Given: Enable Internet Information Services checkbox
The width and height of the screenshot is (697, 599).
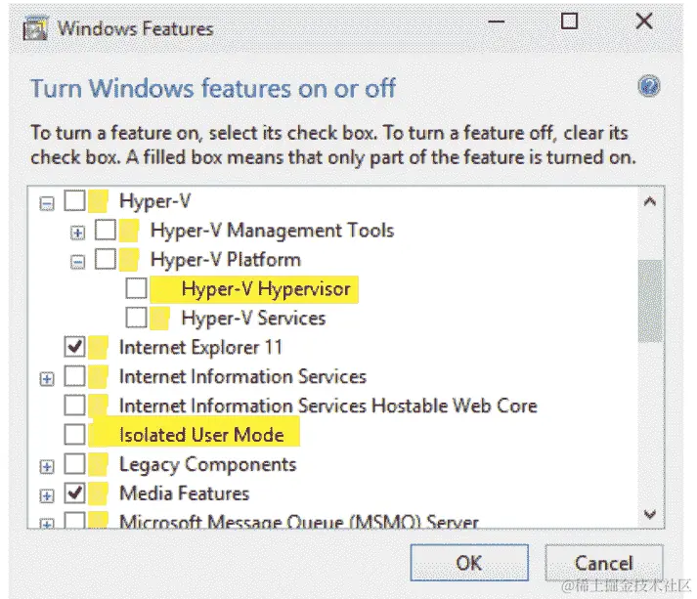Looking at the screenshot, I should [74, 376].
